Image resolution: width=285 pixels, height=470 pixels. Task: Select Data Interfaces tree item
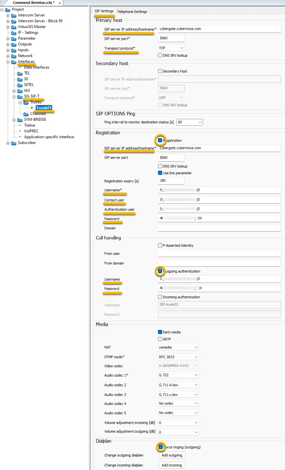point(37,67)
